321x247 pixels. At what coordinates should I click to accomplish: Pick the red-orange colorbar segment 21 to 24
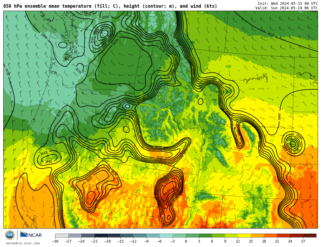click(284, 235)
